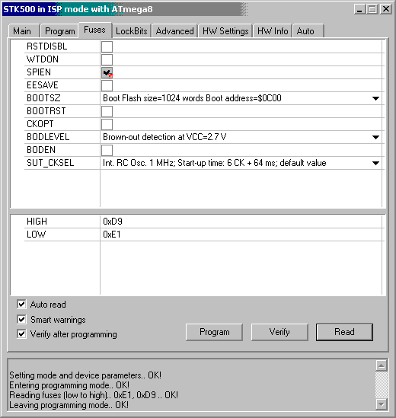Switch to the HW Info tab
396x418 pixels.
(273, 31)
